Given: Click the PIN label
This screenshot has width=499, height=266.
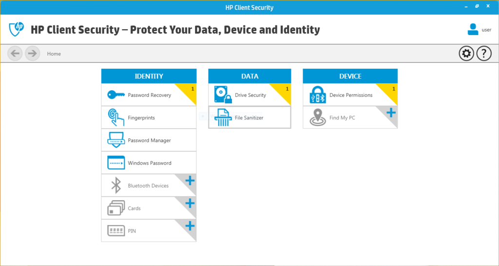Looking at the screenshot, I should click(132, 231).
